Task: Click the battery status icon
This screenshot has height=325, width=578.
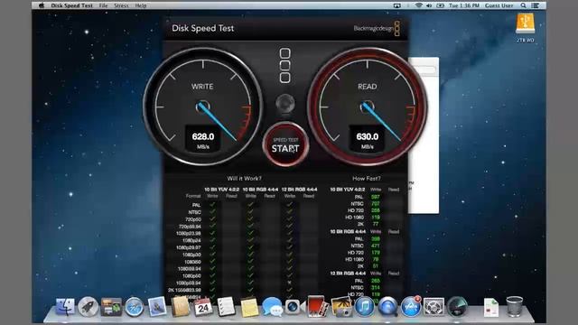Action: (440, 5)
